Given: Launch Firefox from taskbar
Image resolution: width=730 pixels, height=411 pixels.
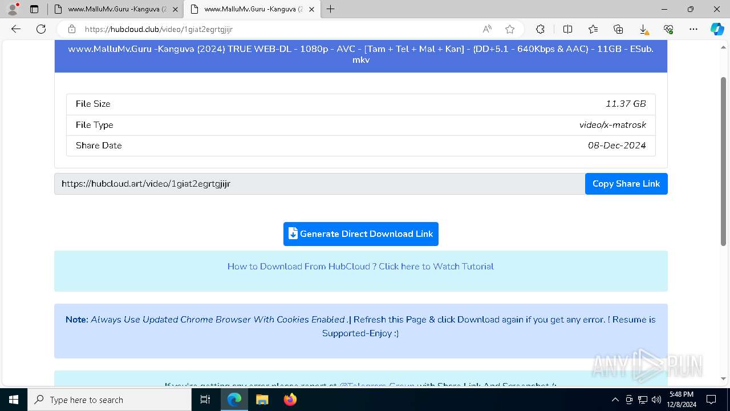Looking at the screenshot, I should [290, 400].
